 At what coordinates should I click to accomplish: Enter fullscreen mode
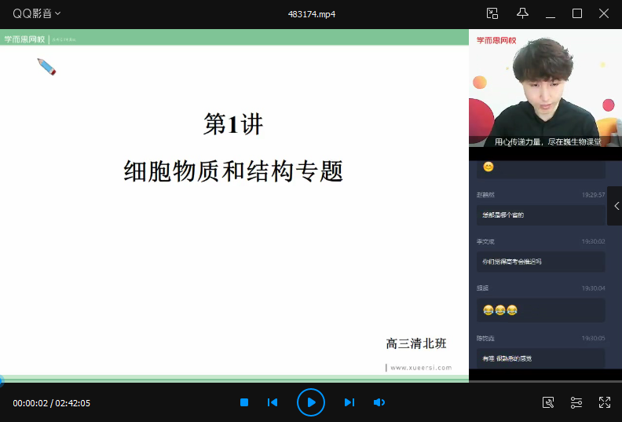[x=605, y=402]
